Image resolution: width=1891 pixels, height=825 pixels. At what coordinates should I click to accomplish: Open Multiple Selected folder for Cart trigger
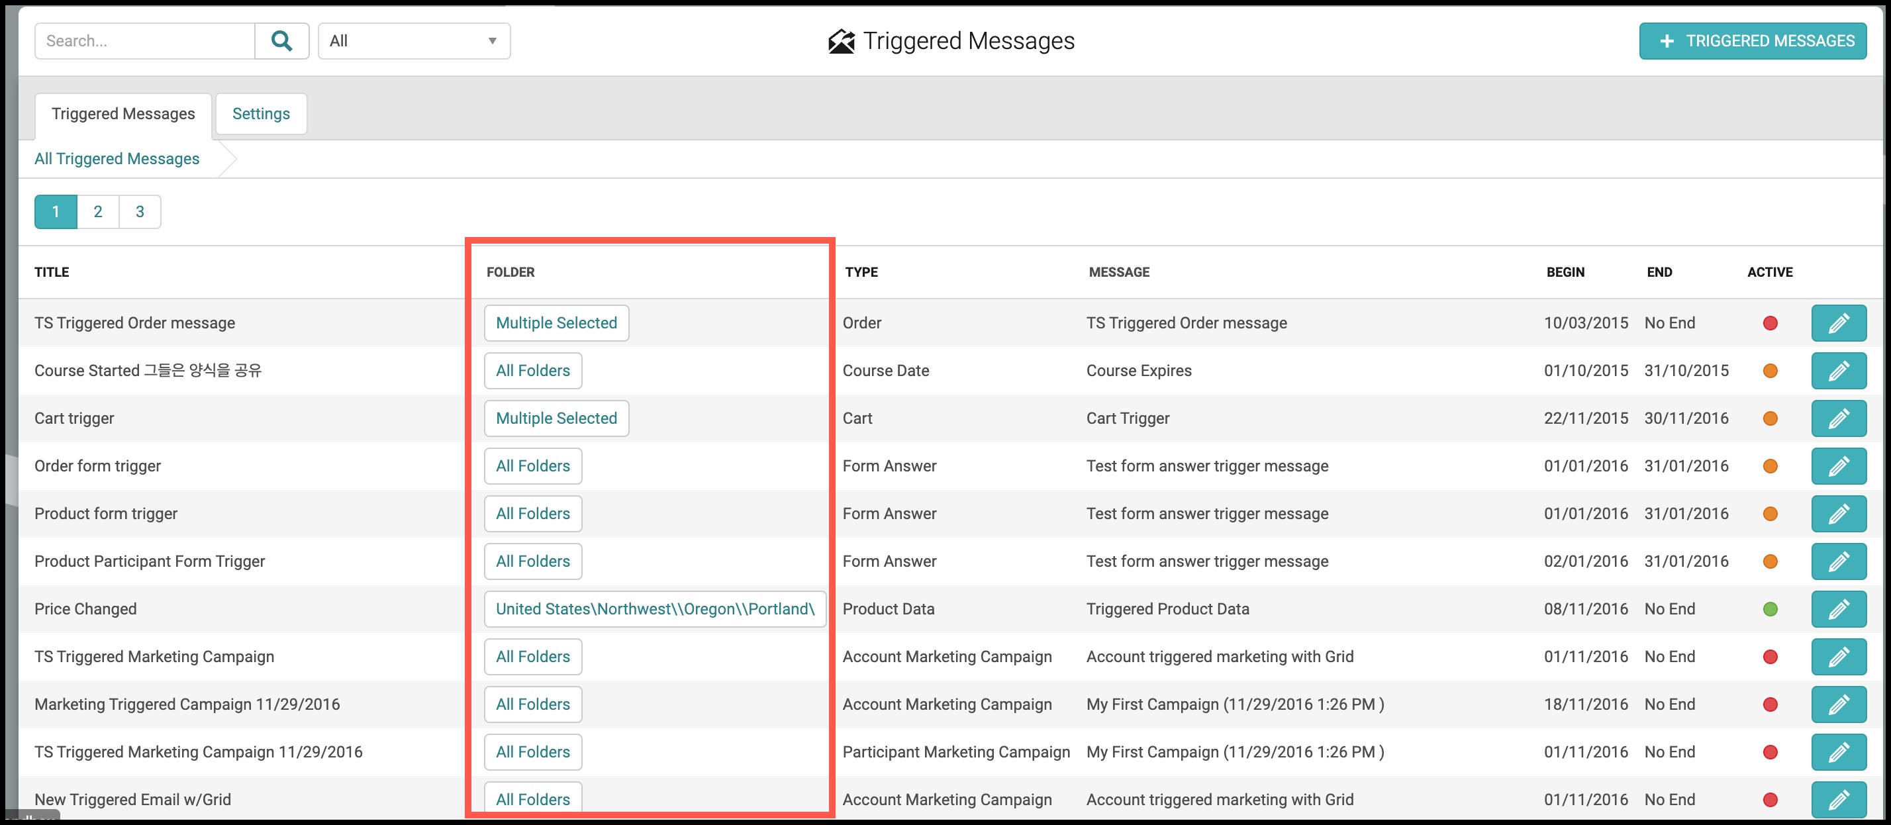tap(556, 418)
